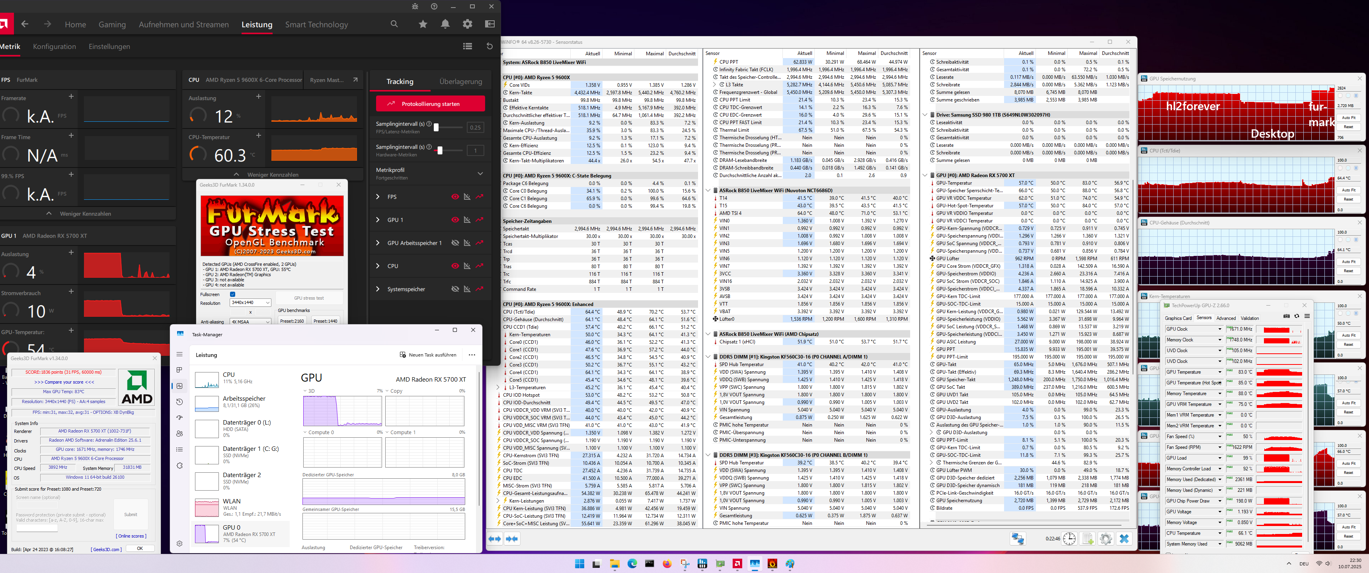Expand the FPS tracking group
1369x573 pixels.
(x=378, y=197)
